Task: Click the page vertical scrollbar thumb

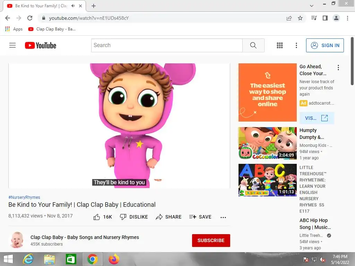Action: [x=352, y=61]
